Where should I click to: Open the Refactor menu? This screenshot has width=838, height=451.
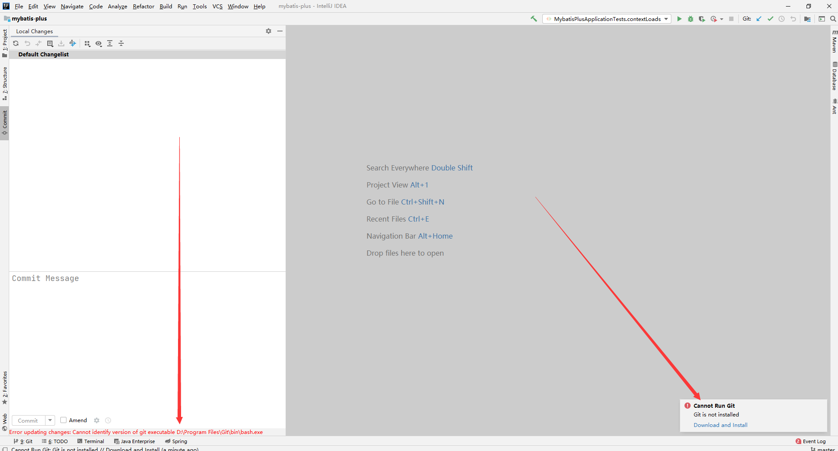tap(143, 6)
